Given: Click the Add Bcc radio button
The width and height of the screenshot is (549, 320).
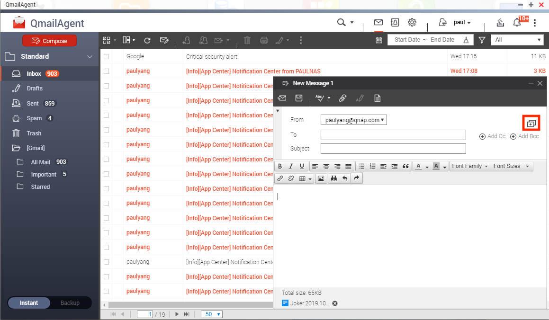Looking at the screenshot, I should tap(513, 136).
